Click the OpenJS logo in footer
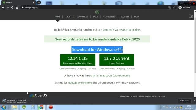The image size is (196, 110). 38,95
